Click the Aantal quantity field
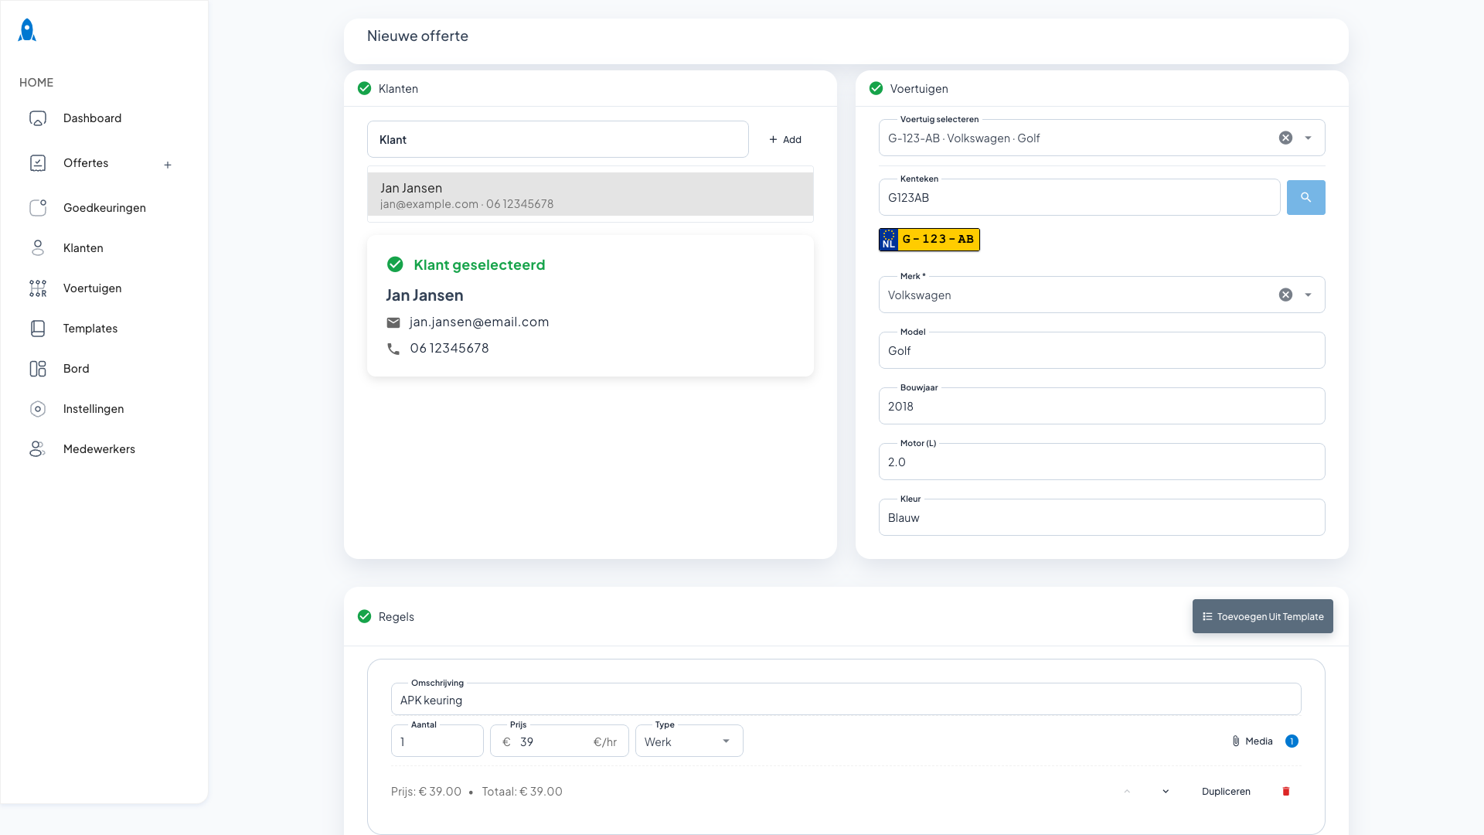1484x835 pixels. (437, 741)
